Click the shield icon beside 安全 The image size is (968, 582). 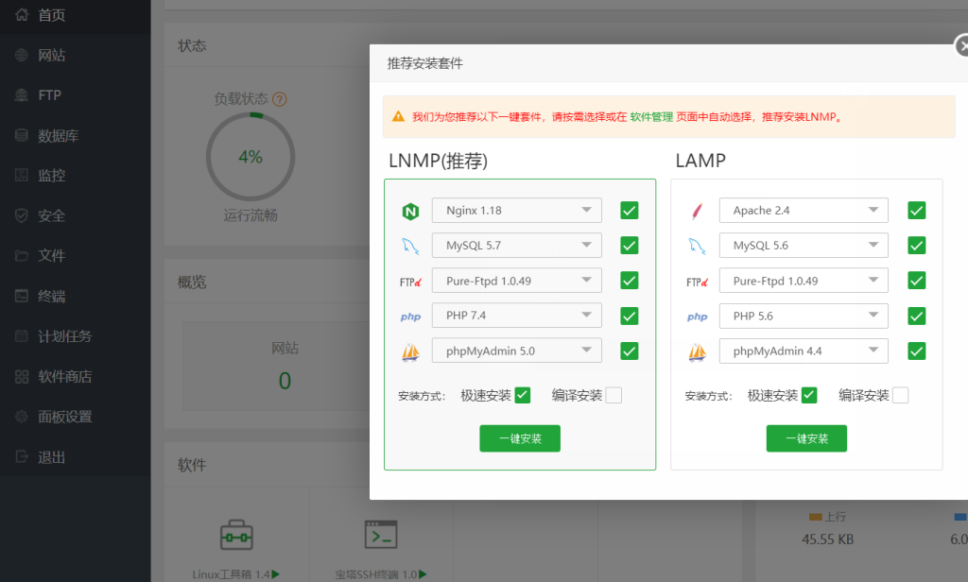(x=22, y=215)
